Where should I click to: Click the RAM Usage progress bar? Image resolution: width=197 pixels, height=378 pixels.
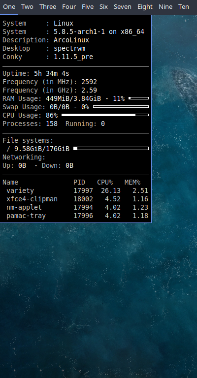[x=139, y=98]
